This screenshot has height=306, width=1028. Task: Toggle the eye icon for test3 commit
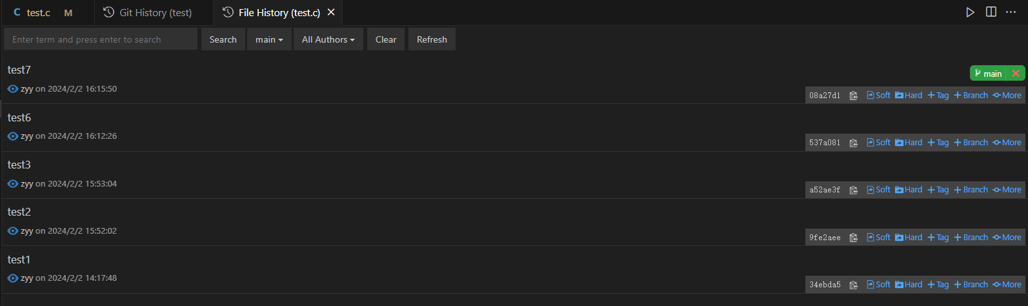tap(13, 184)
